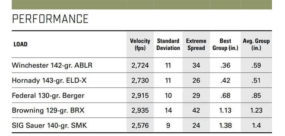Click the 2,724 velocity cell
285x136 pixels.
(x=140, y=65)
